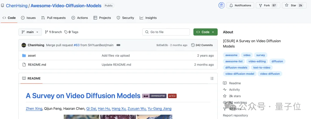Click the arXiv badge
The image size is (311, 119).
coord(172,96)
